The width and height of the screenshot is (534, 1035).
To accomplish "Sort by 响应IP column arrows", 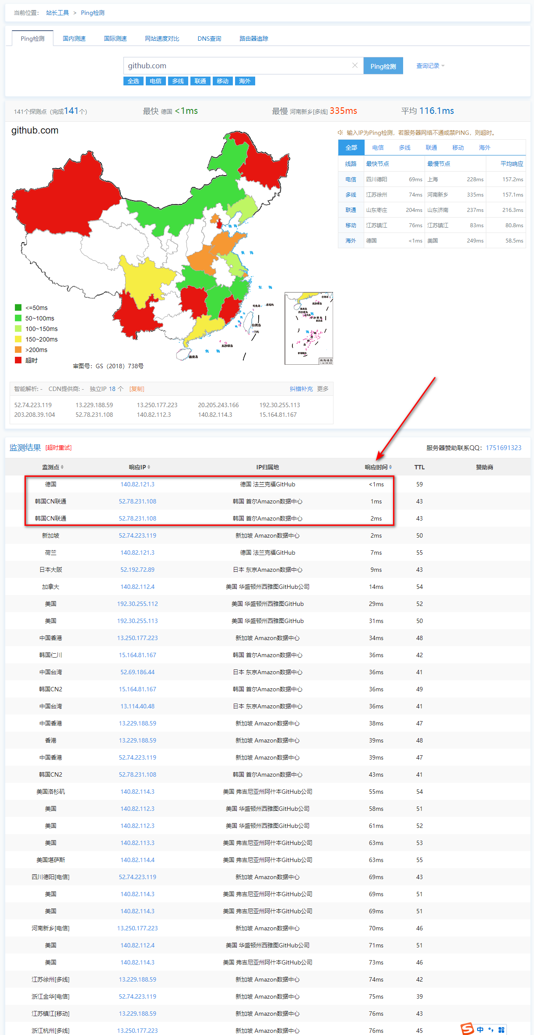I will point(149,467).
